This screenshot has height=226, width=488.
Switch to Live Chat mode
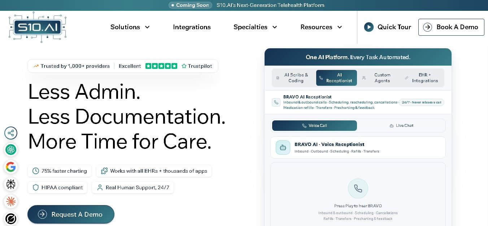[x=401, y=125]
